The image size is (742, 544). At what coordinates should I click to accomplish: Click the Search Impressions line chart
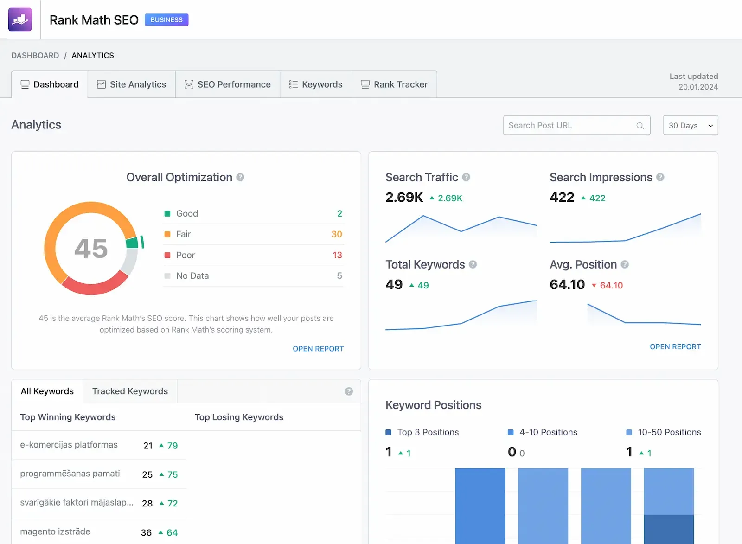pyautogui.click(x=625, y=228)
